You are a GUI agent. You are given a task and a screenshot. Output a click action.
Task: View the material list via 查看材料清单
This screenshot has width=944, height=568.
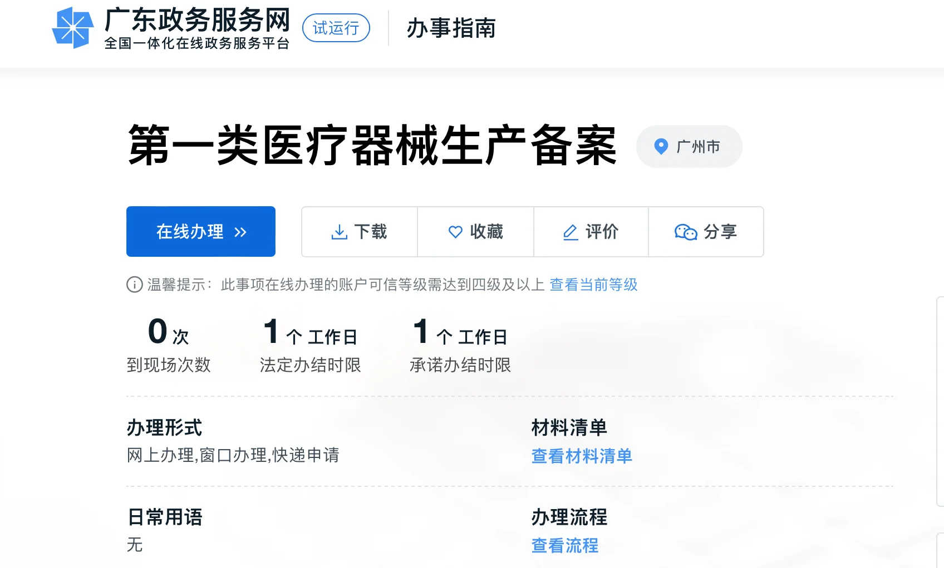pos(581,456)
